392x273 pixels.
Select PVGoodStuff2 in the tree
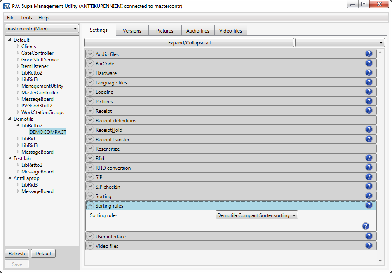click(37, 106)
